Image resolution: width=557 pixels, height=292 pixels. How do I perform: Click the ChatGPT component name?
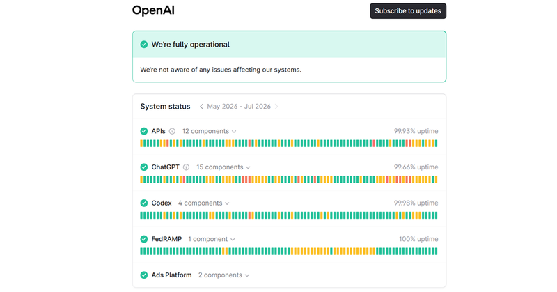coord(165,167)
